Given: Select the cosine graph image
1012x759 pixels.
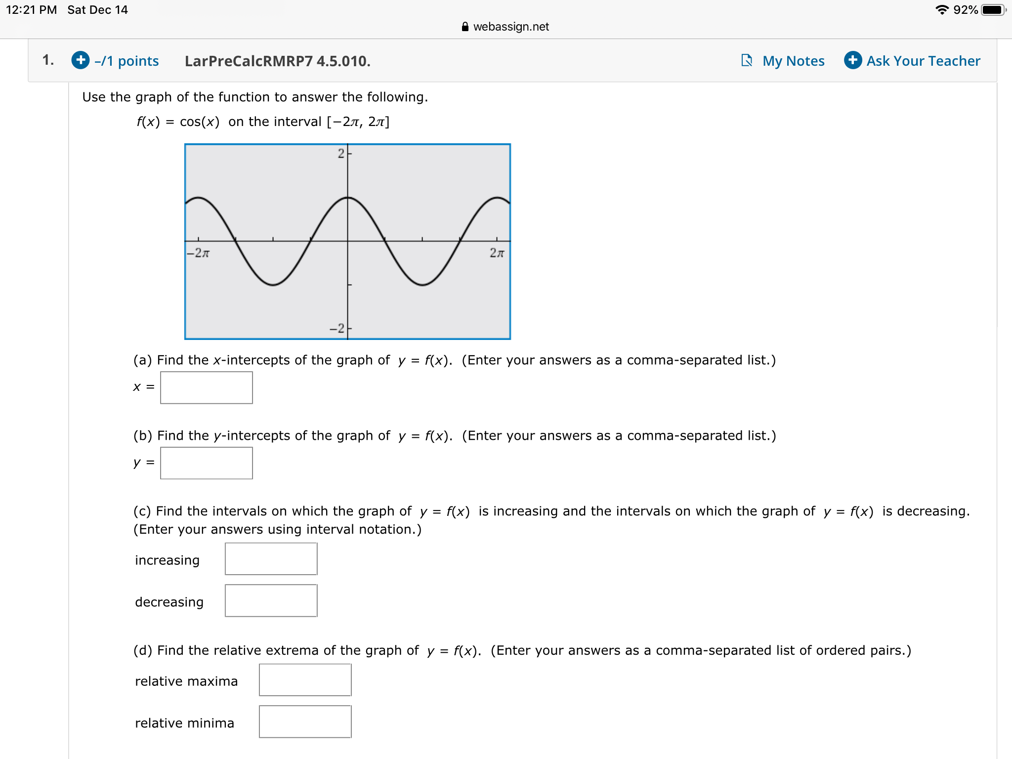Looking at the screenshot, I should (x=347, y=242).
